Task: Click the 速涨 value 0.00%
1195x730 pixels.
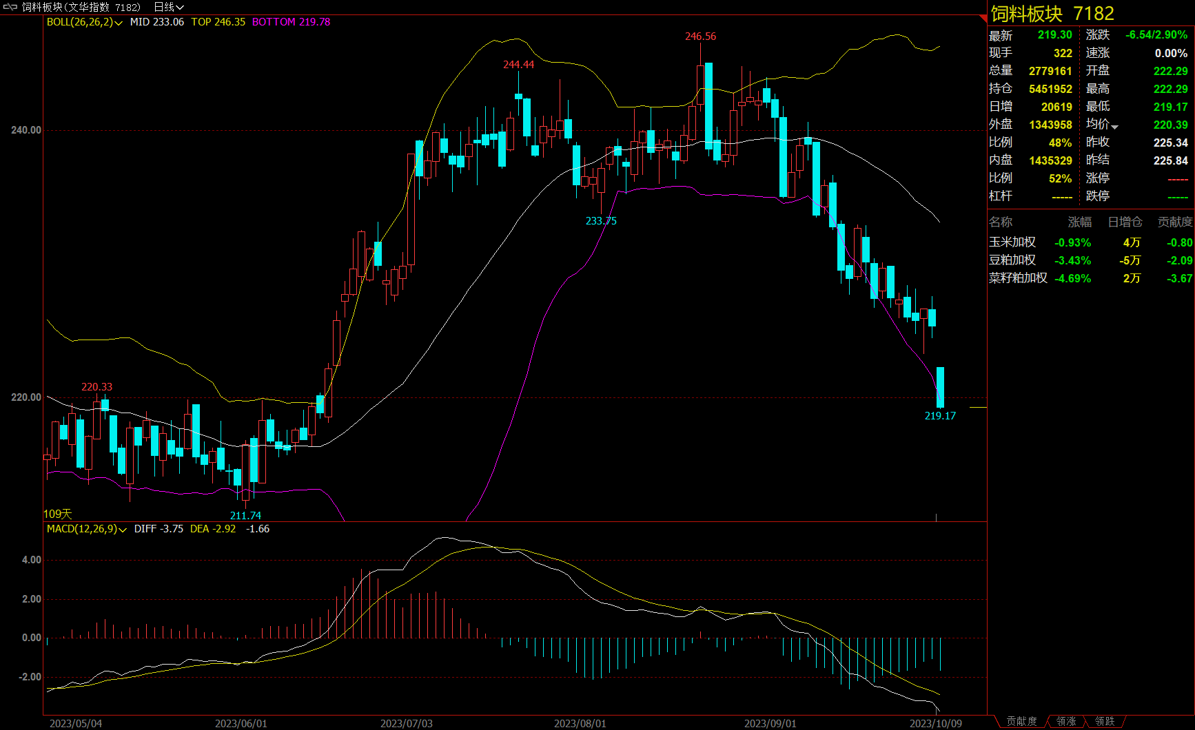Action: [x=1171, y=53]
